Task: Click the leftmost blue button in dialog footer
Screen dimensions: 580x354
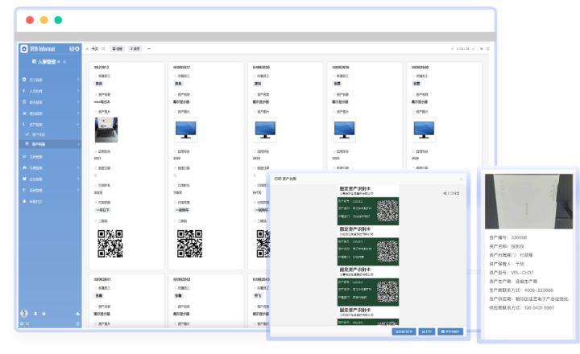Action: point(403,331)
